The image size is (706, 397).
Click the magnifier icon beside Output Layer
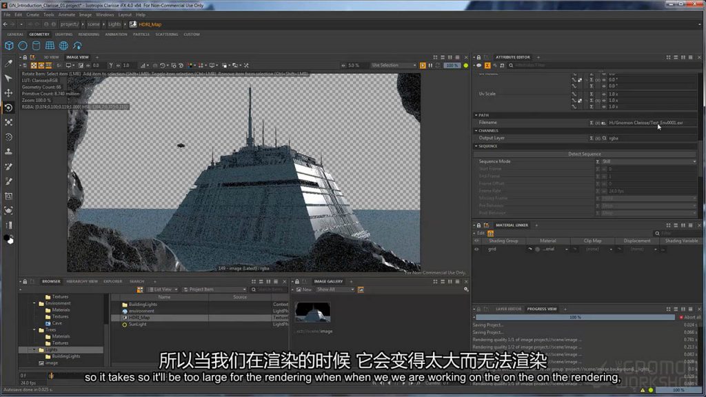pos(604,138)
